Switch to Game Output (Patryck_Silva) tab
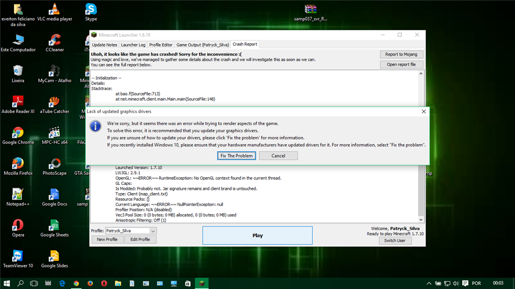This screenshot has height=289, width=515. (x=203, y=45)
